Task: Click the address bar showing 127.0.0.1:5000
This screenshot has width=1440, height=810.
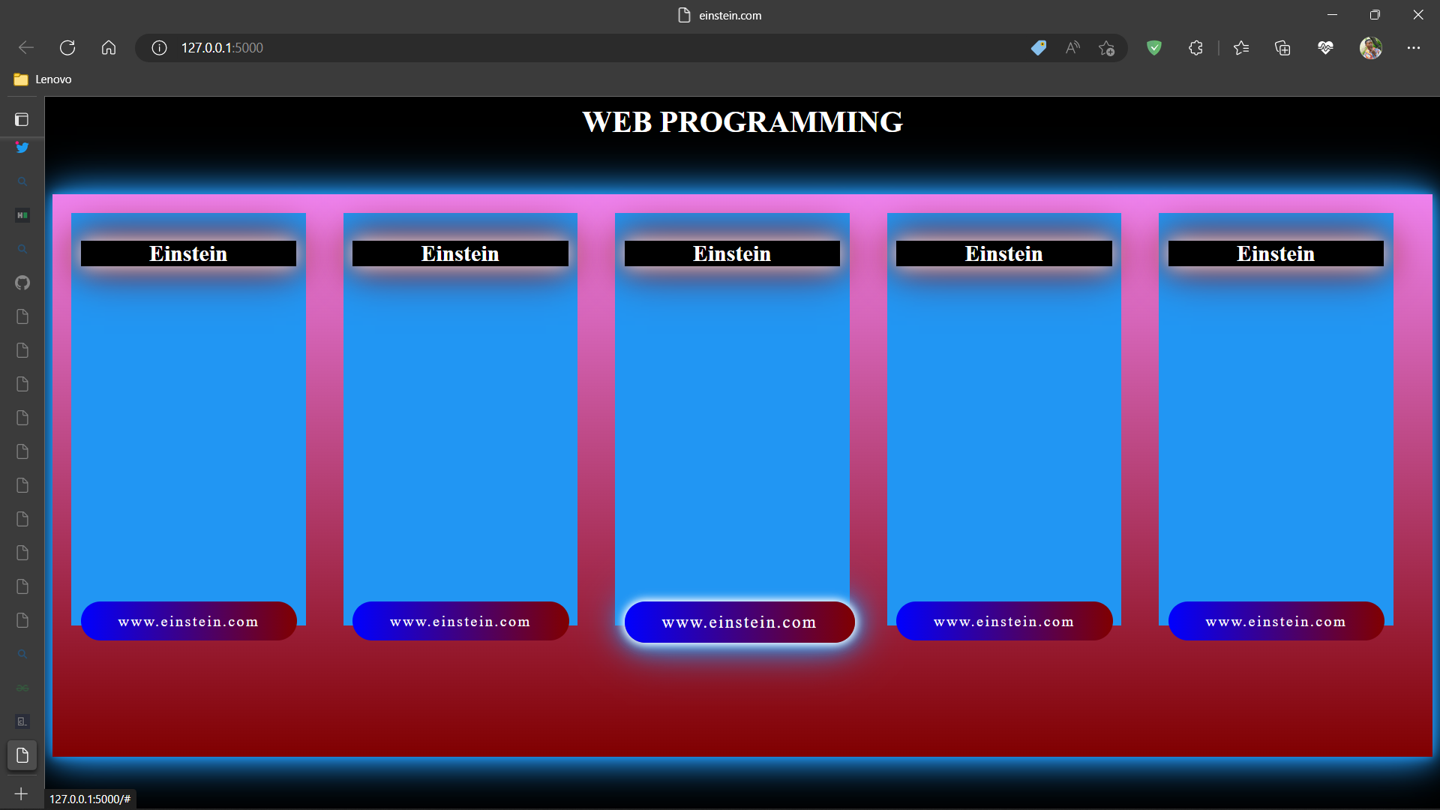Action: [x=525, y=48]
